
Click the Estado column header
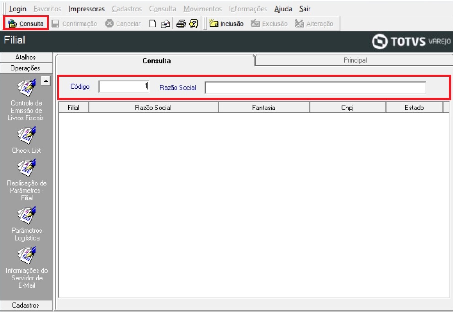(414, 108)
